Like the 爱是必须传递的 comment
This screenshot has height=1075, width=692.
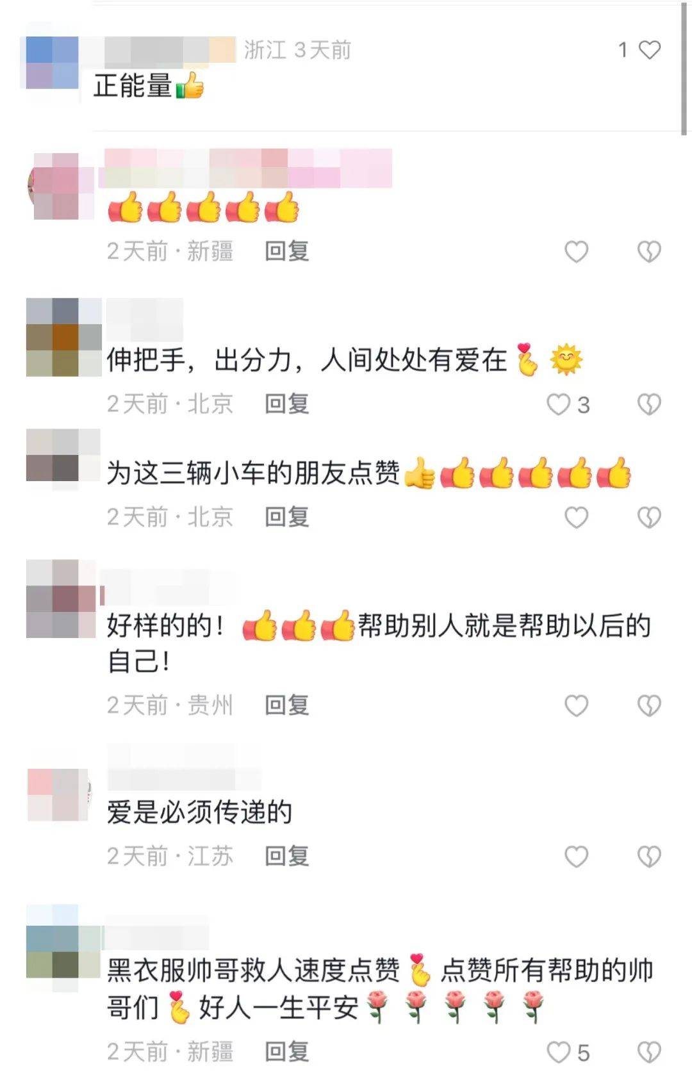(576, 857)
